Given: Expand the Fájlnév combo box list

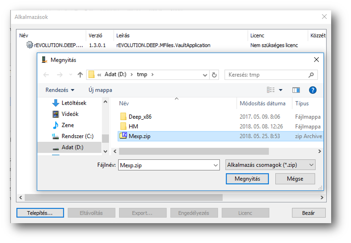Looking at the screenshot, I should (216, 165).
